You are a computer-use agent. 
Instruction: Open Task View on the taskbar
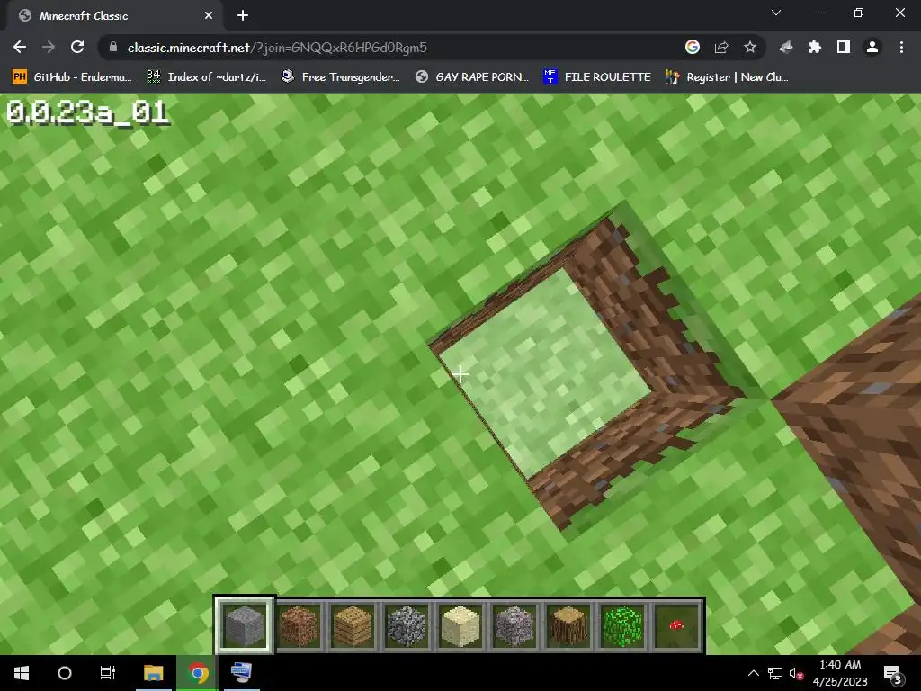coord(108,673)
